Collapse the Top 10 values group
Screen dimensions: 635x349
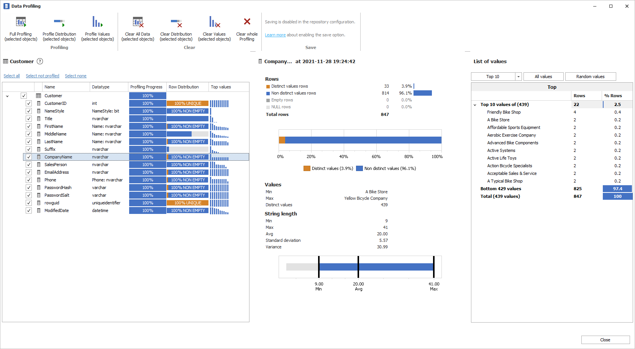475,105
